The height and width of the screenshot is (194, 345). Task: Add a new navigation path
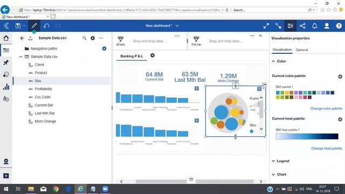[104, 48]
